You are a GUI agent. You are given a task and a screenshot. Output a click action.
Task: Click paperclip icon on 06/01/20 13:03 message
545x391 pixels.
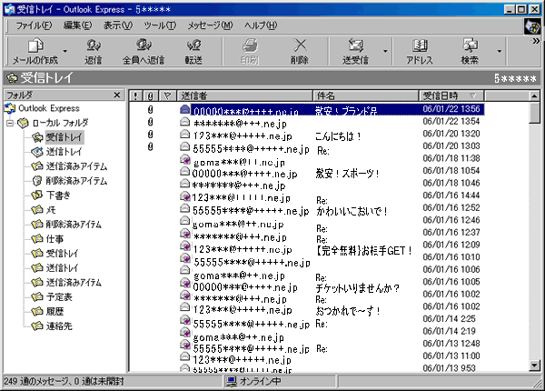point(150,147)
